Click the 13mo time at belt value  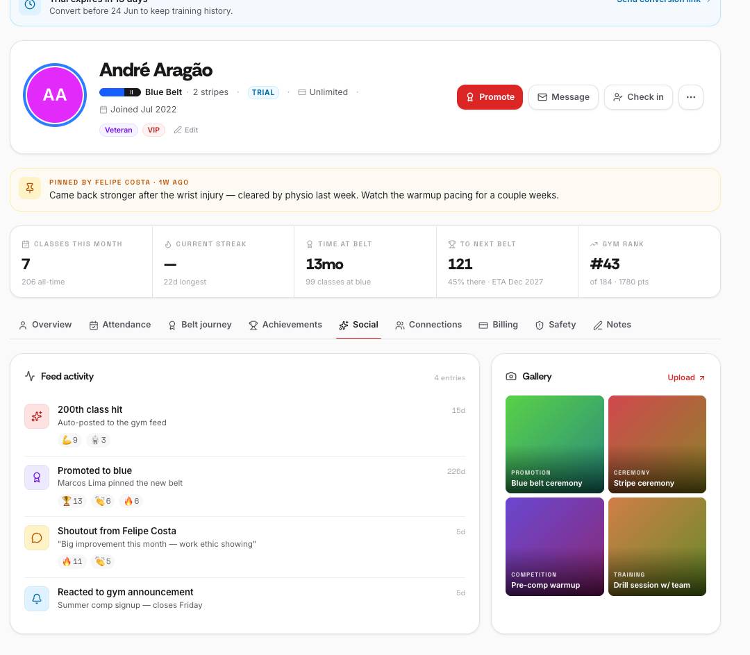pyautogui.click(x=325, y=264)
